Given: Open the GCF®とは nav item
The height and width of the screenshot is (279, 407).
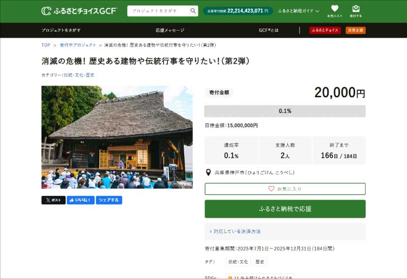Looking at the screenshot, I should [x=269, y=31].
